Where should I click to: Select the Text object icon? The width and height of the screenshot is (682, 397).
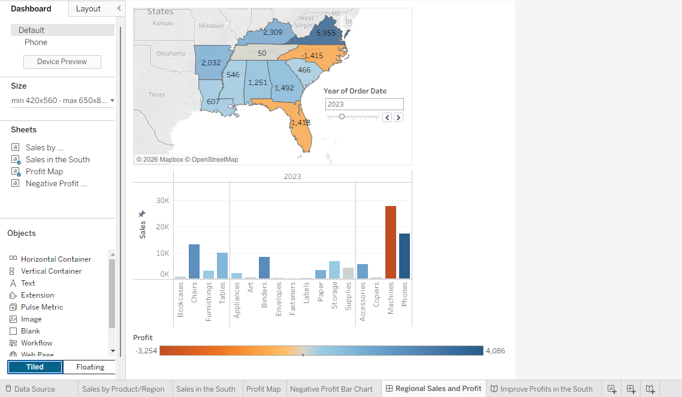[13, 283]
